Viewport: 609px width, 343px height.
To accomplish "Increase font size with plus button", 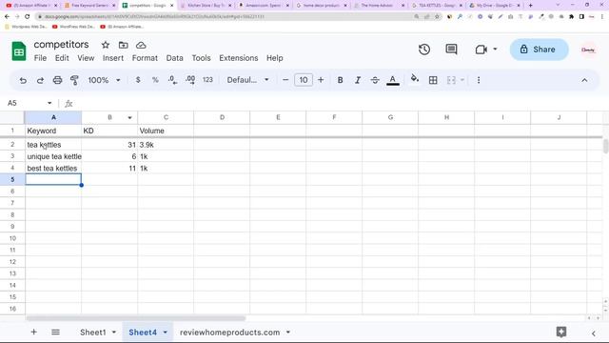I will pos(321,80).
